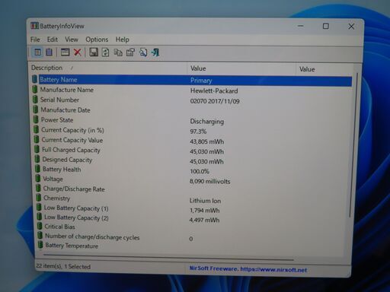Click the status bar item count text
The width and height of the screenshot is (390, 292).
pyautogui.click(x=63, y=266)
